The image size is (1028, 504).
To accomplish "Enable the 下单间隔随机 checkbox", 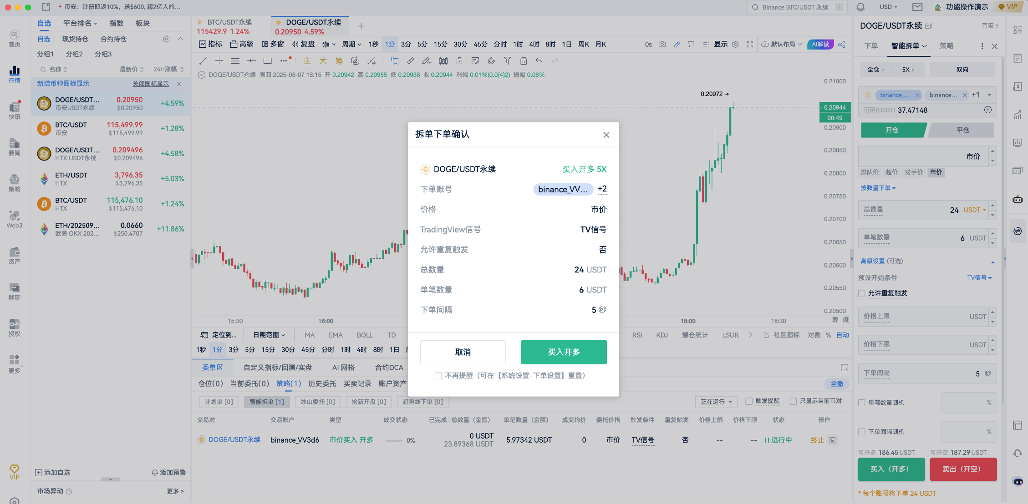I will (x=861, y=432).
